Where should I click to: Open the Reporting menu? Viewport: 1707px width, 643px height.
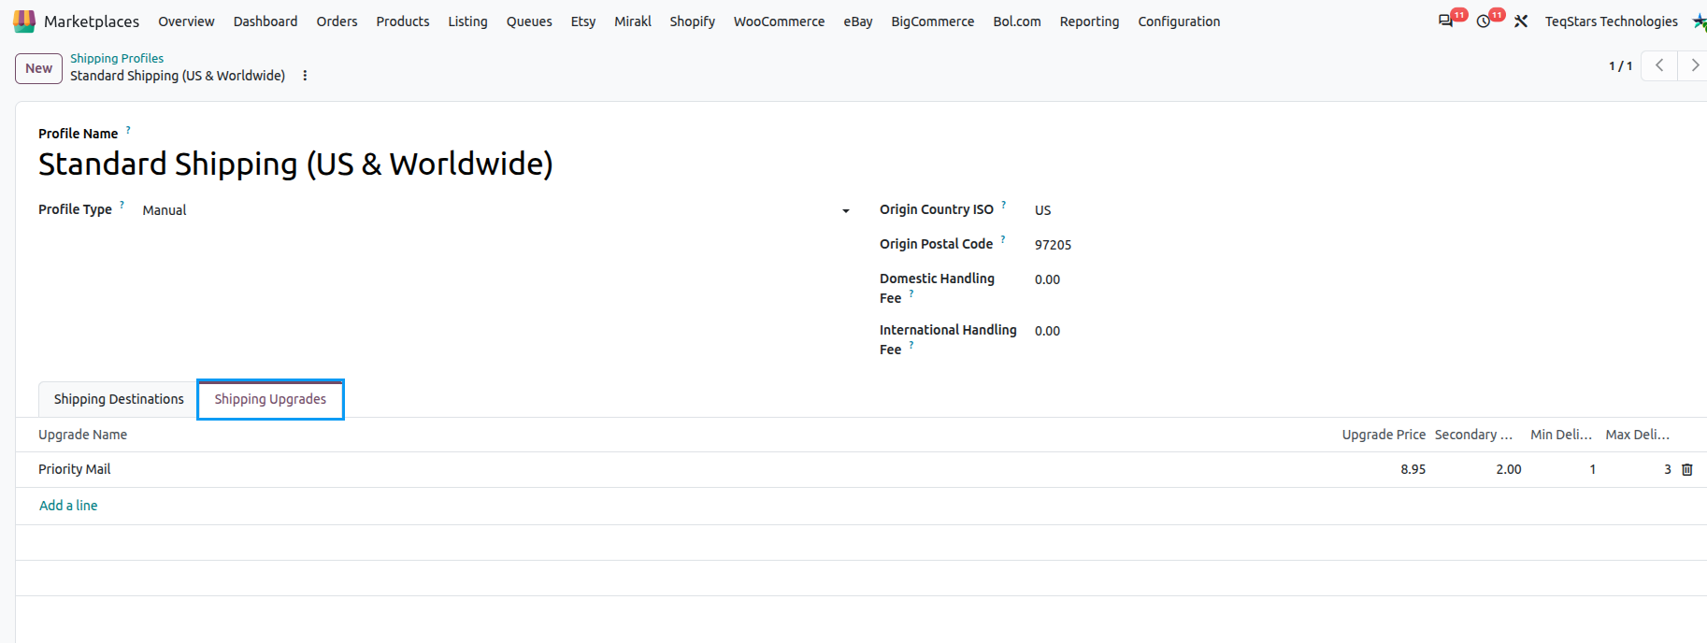1089,21
